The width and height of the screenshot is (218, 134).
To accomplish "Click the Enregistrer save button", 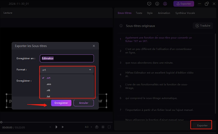I will [61, 103].
